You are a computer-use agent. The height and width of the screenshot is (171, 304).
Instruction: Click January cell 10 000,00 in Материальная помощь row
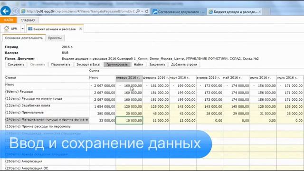coord(129,120)
